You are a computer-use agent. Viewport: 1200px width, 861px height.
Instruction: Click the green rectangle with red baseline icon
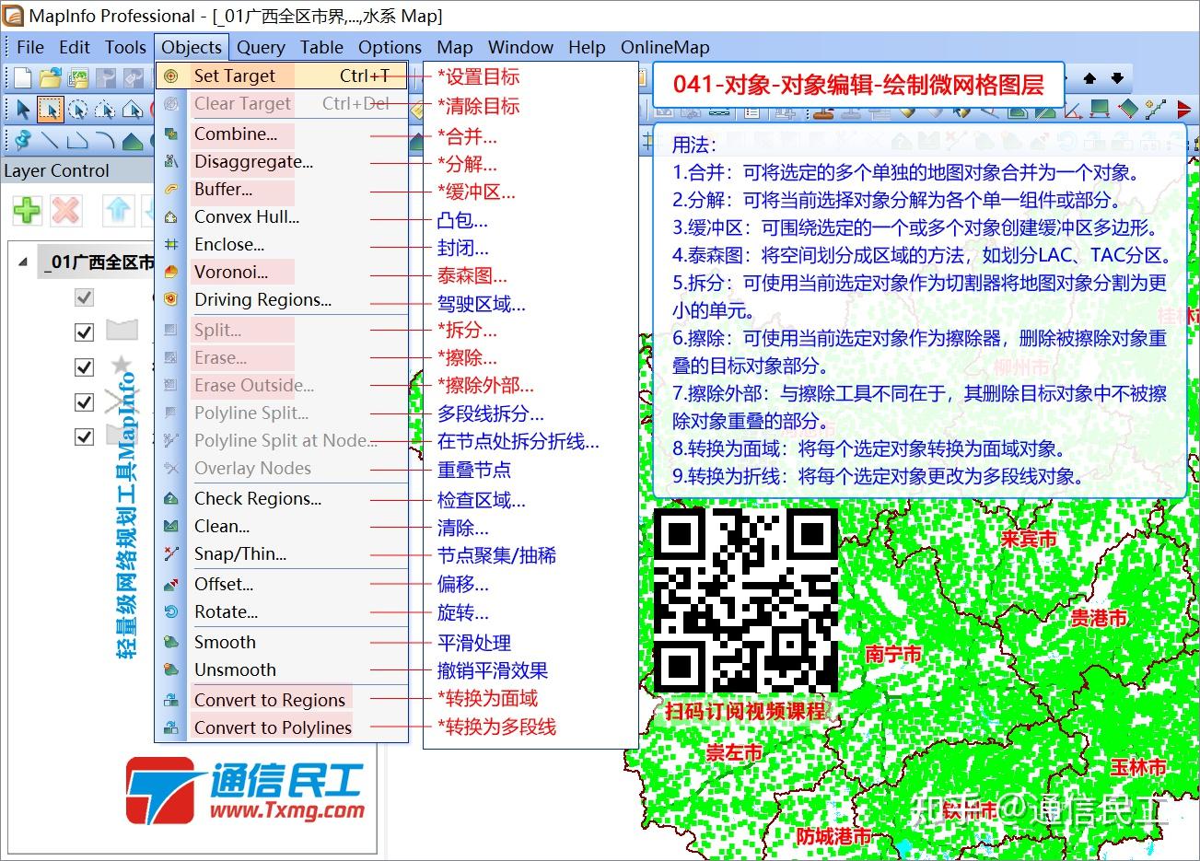click(x=1100, y=111)
